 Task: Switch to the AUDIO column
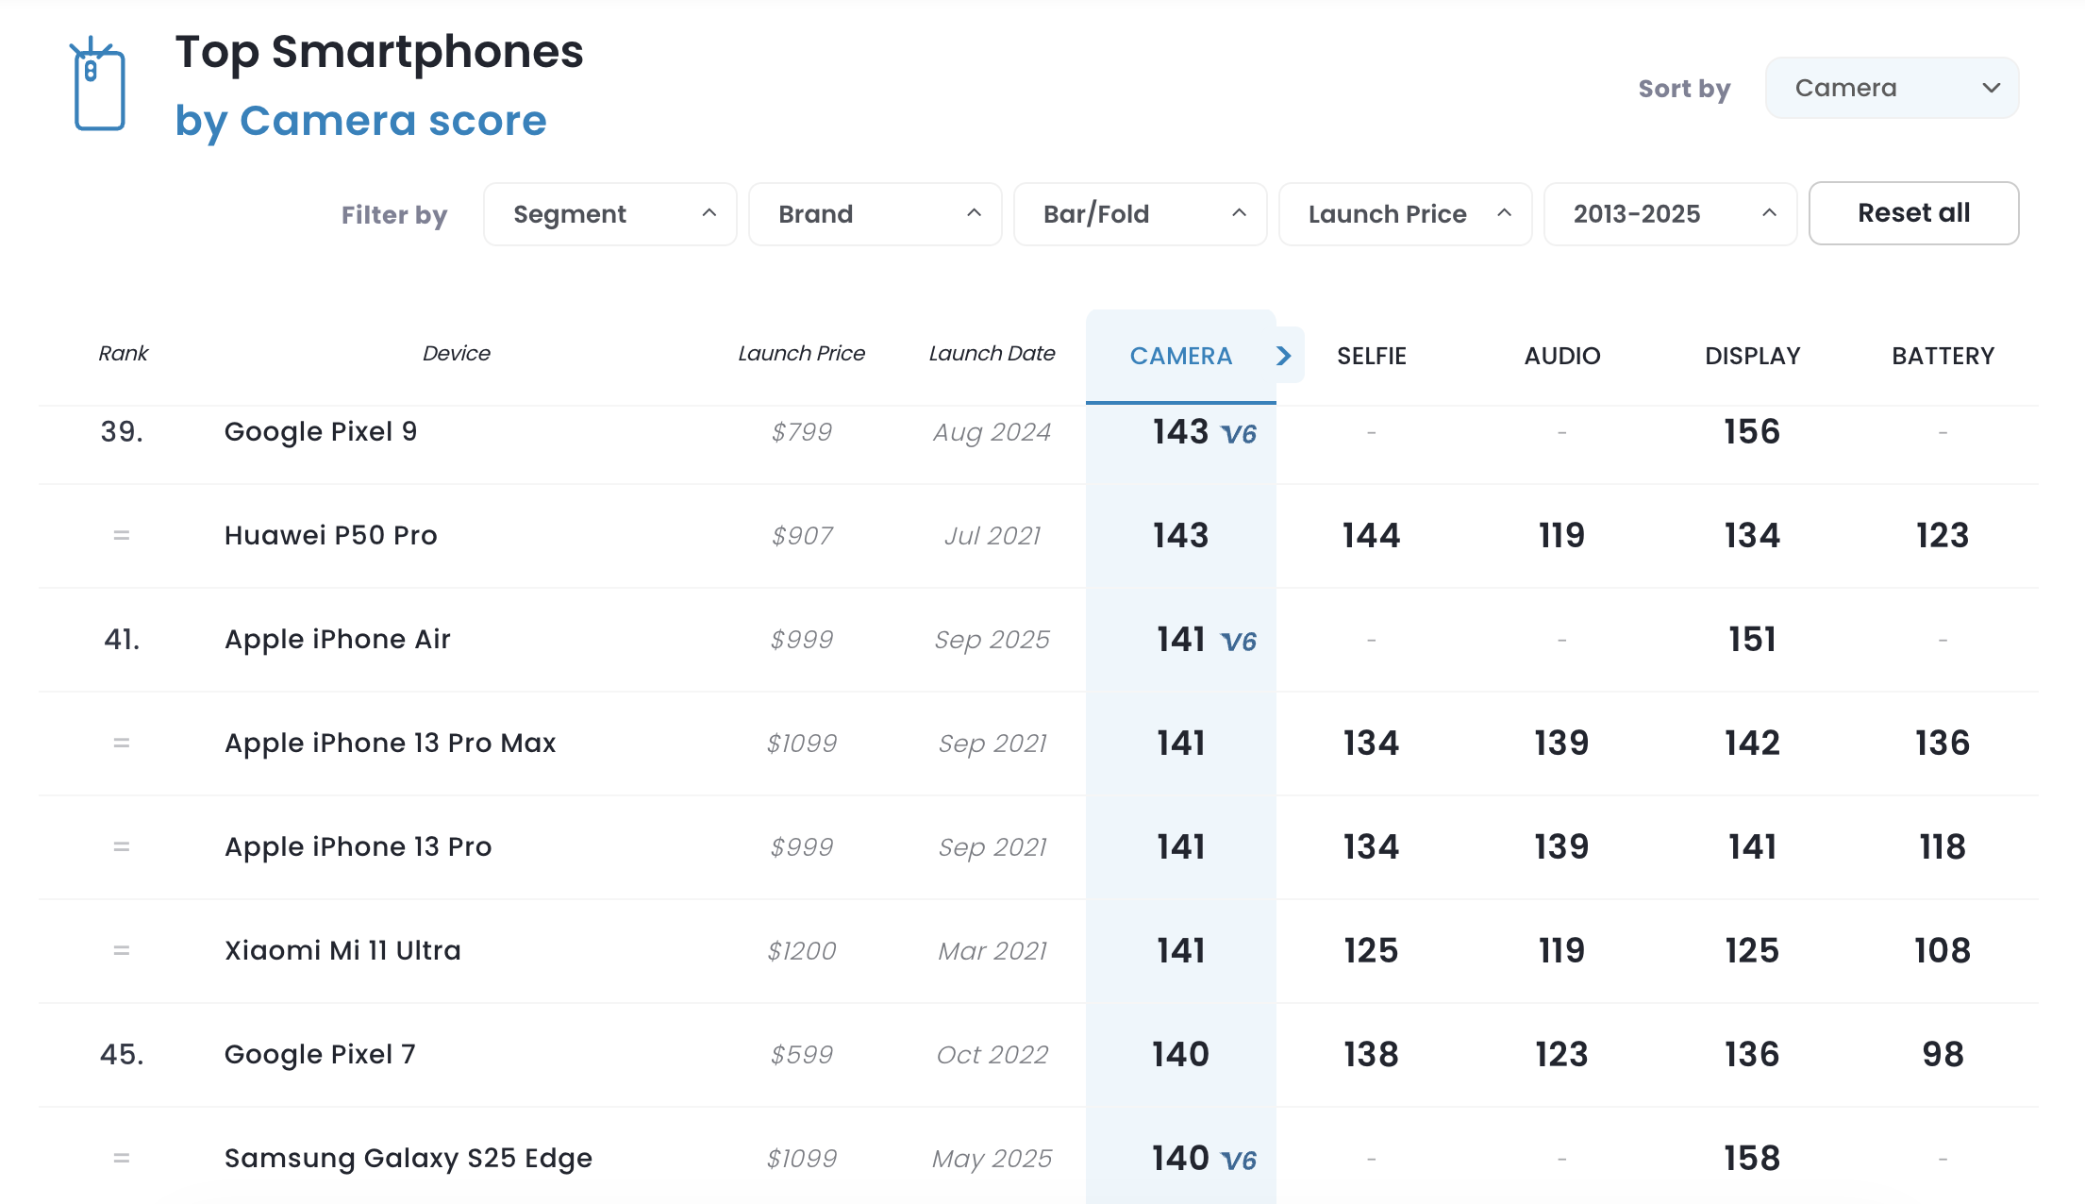point(1561,356)
